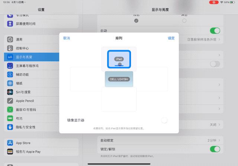Tap the Wi-Fi status icon
Screen dimensions: 238x166
click(222, 2)
